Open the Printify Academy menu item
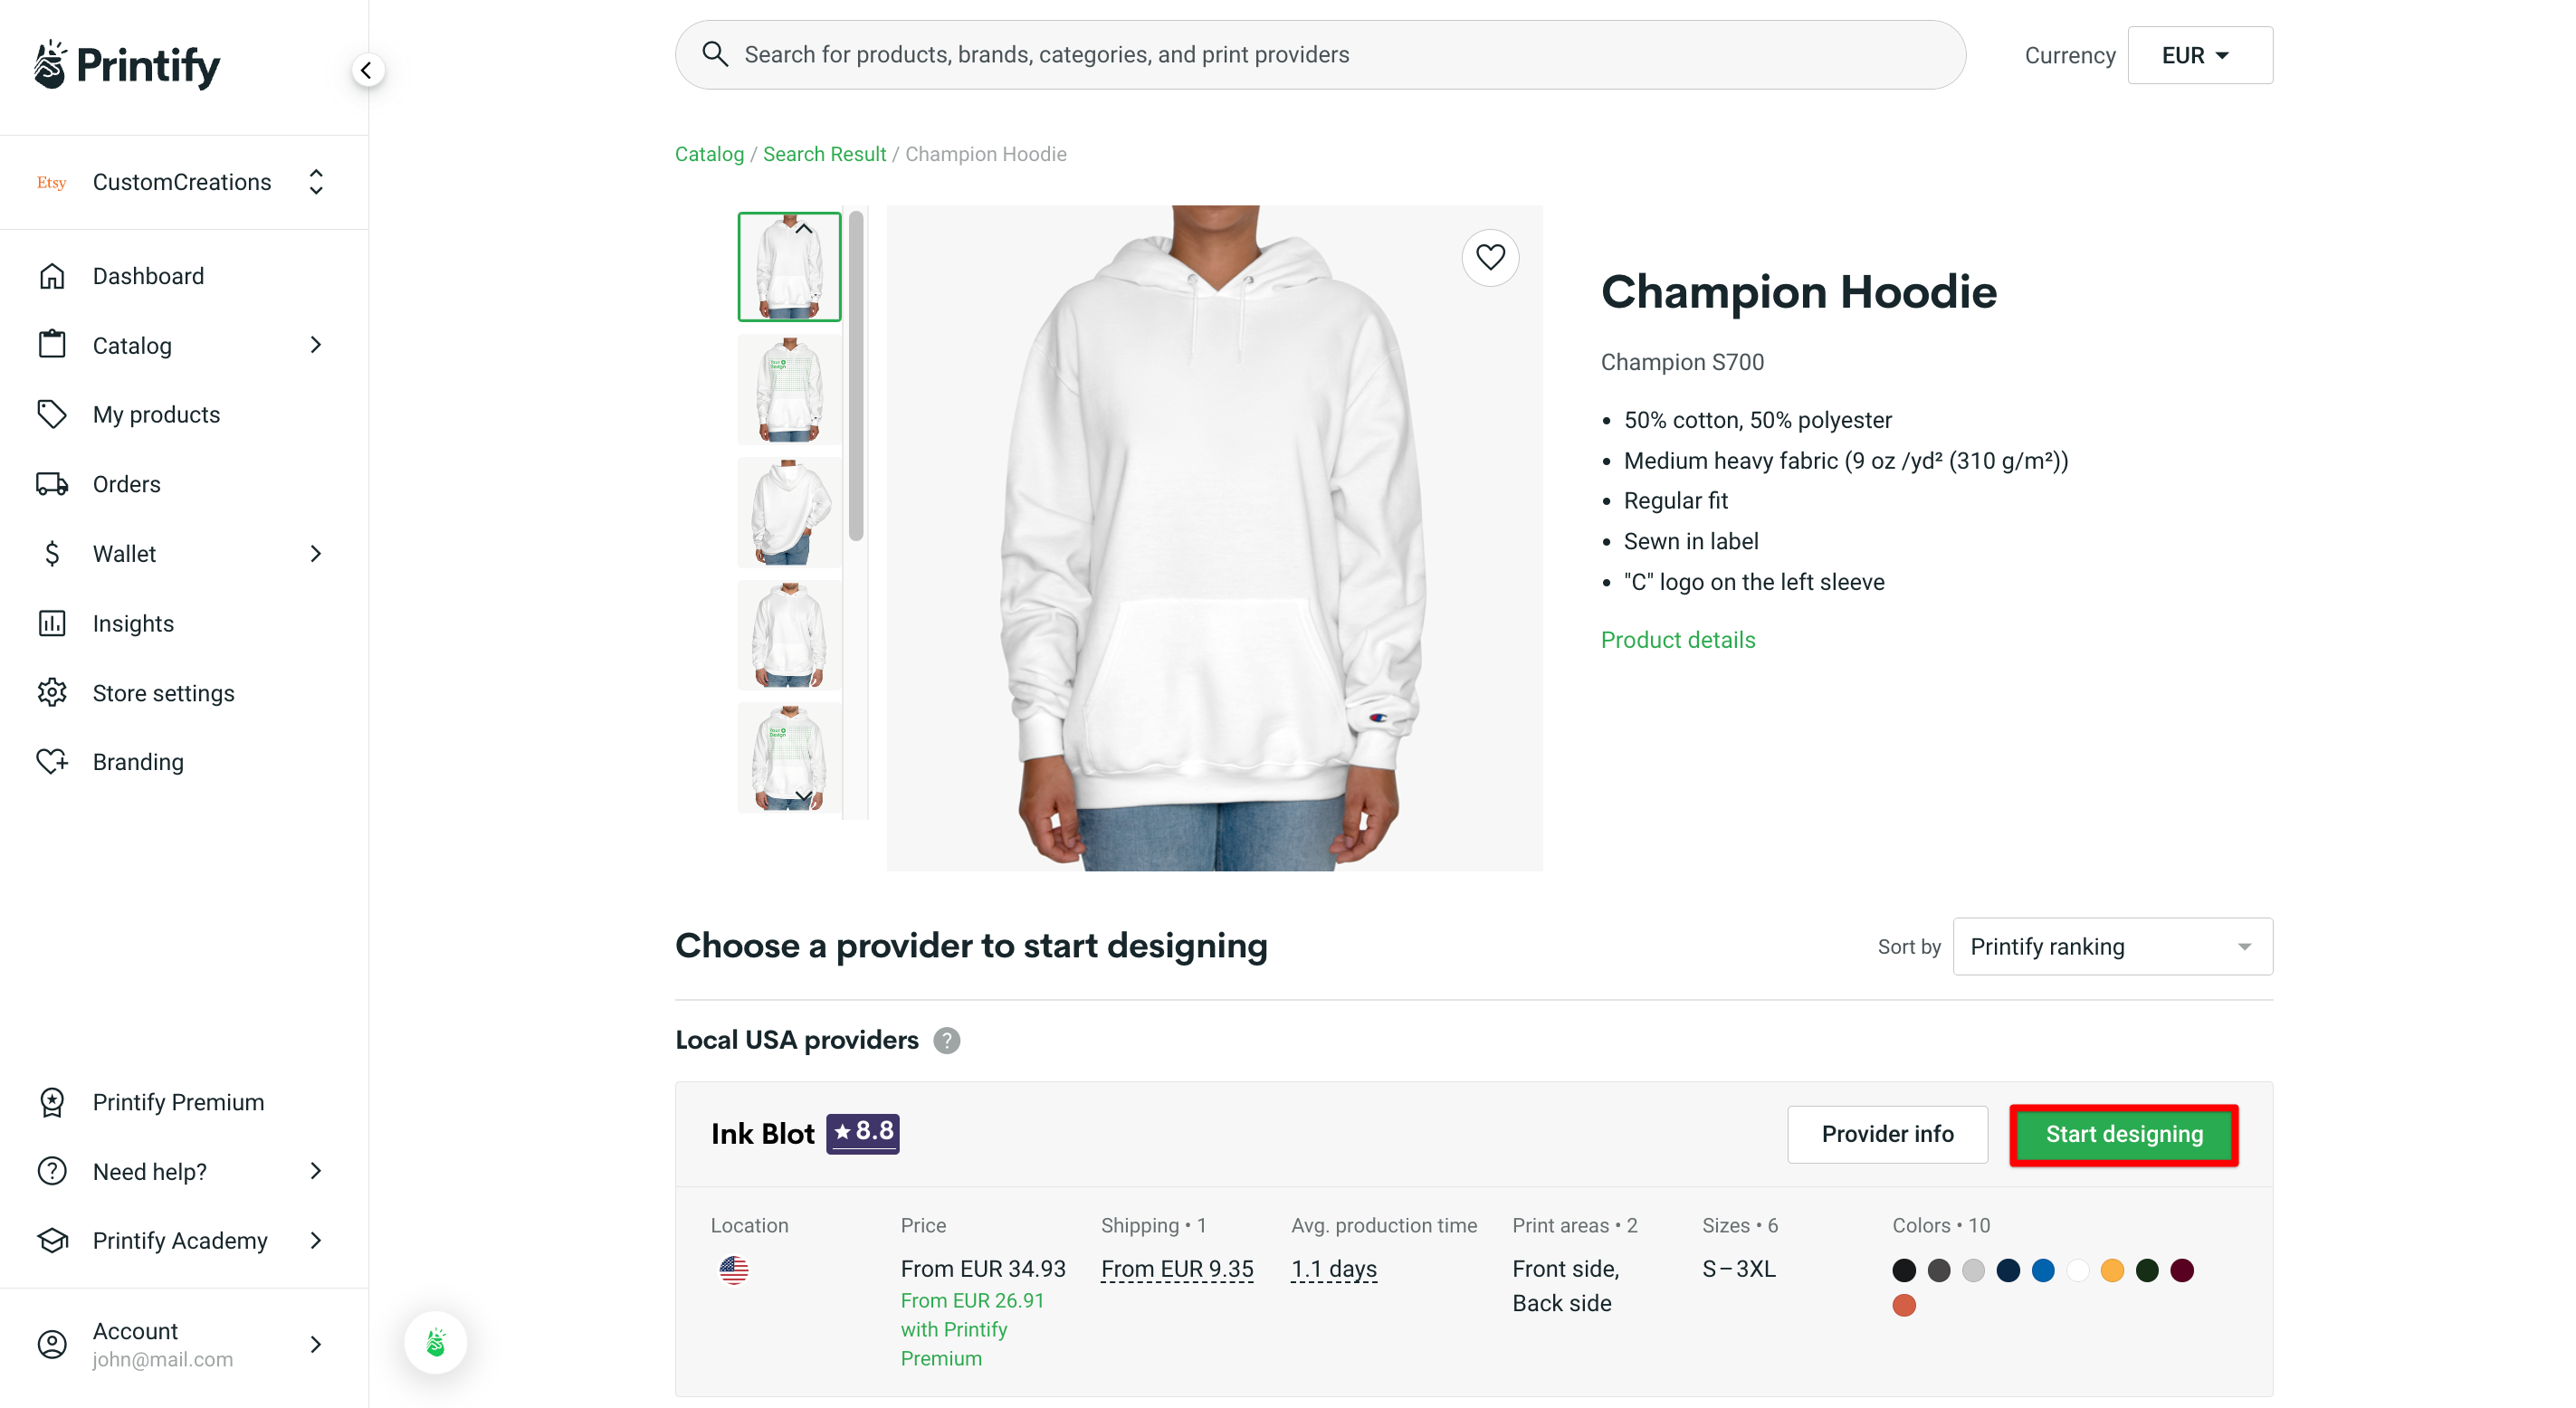2576x1408 pixels. [x=179, y=1240]
